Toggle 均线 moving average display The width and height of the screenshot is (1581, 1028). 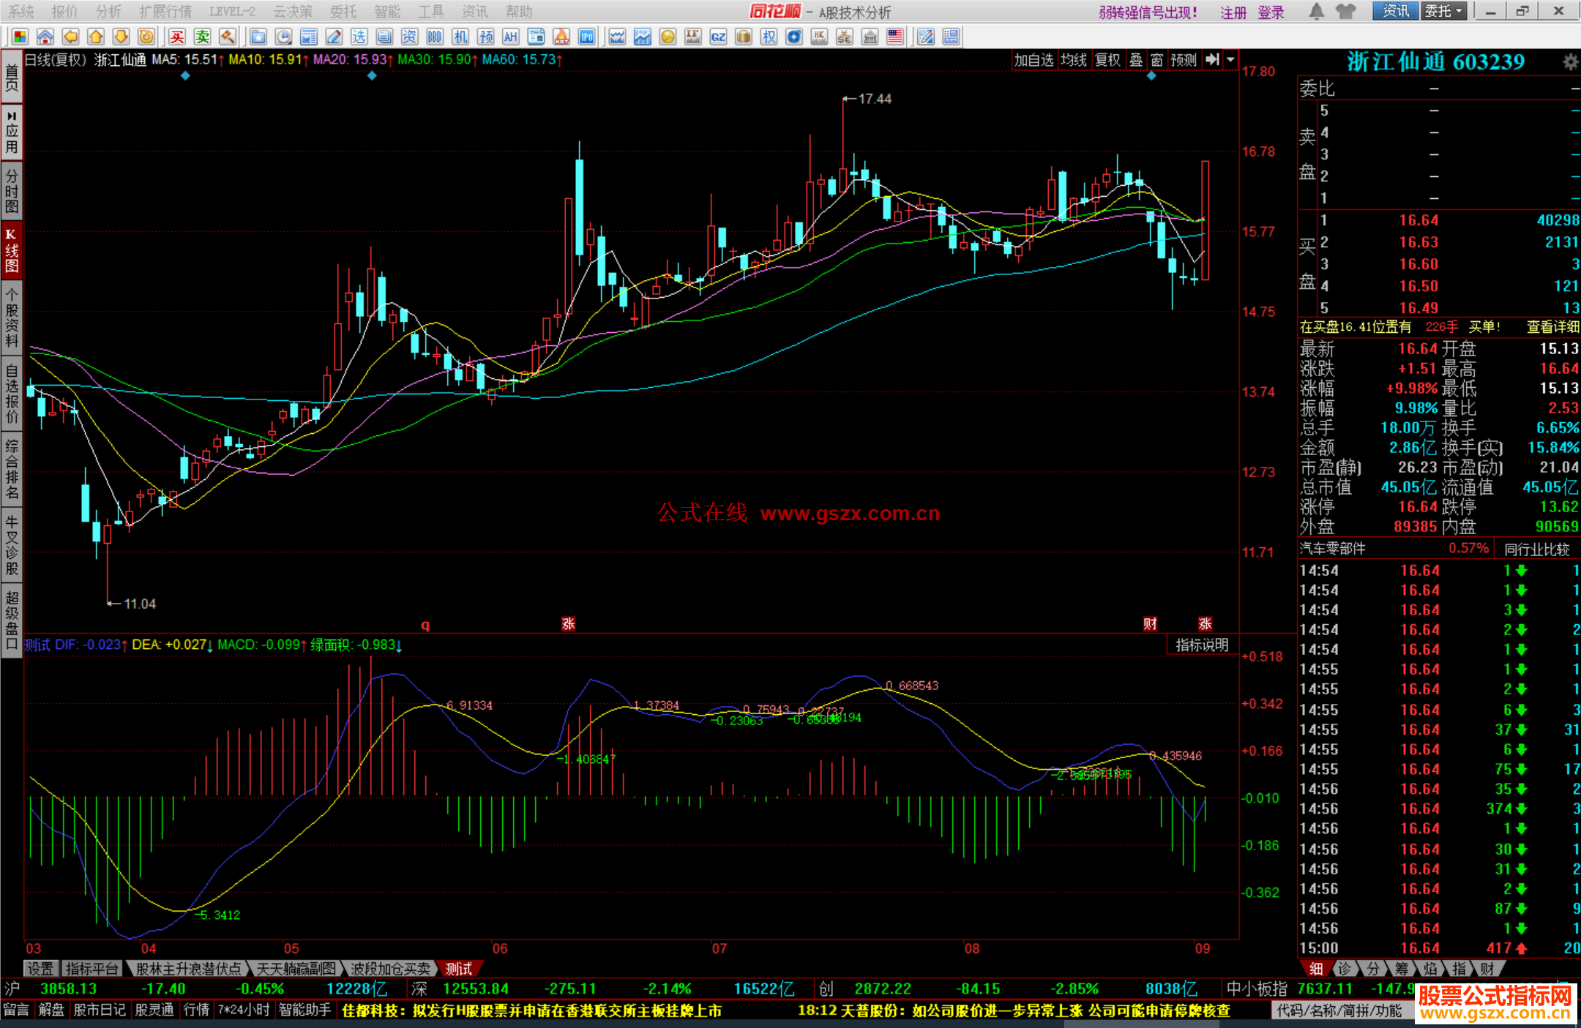(1074, 60)
